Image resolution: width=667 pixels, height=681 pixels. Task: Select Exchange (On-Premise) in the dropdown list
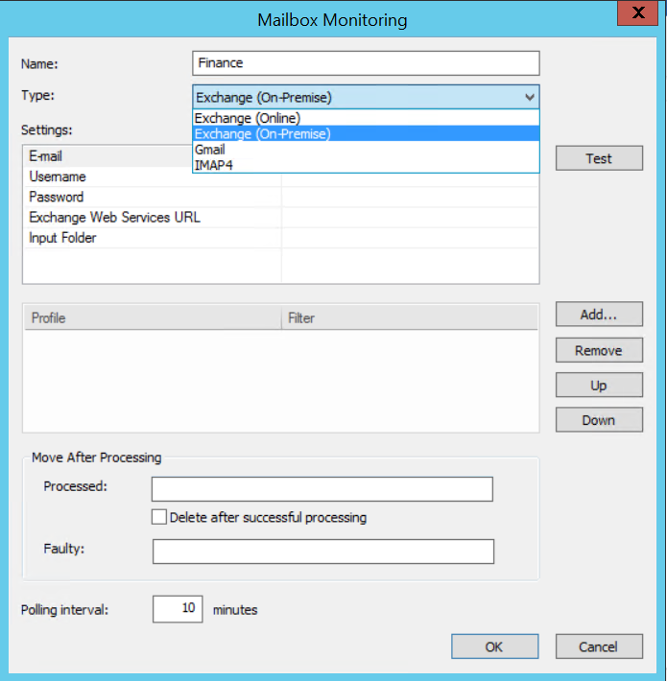pyautogui.click(x=366, y=133)
